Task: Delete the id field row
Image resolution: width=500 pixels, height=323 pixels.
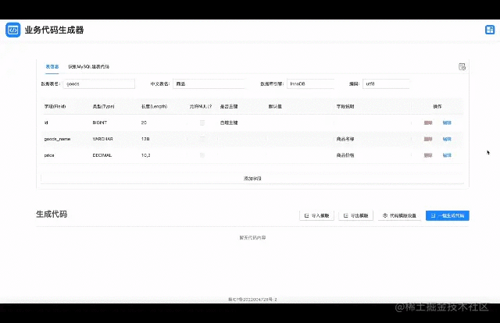Action: pyautogui.click(x=428, y=122)
